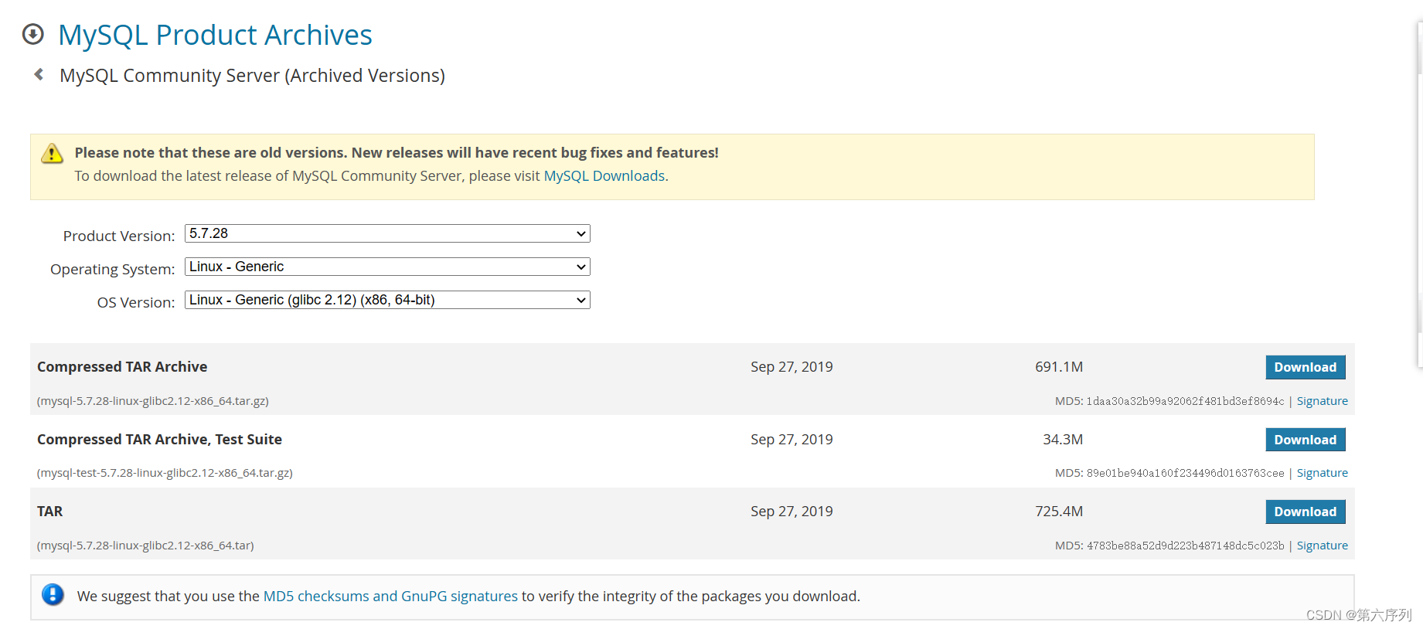Click the 725.4M file size
This screenshot has width=1423, height=629.
pyautogui.click(x=1059, y=512)
